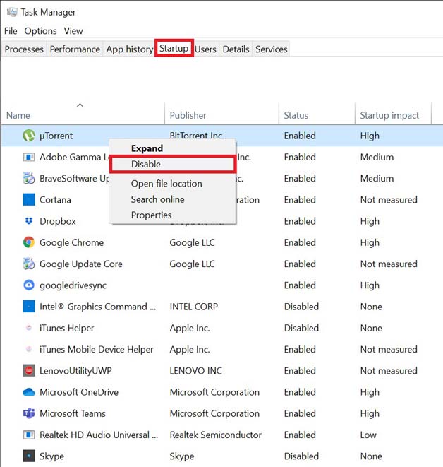
Task: Select the Google Chrome row name
Action: pyautogui.click(x=72, y=243)
